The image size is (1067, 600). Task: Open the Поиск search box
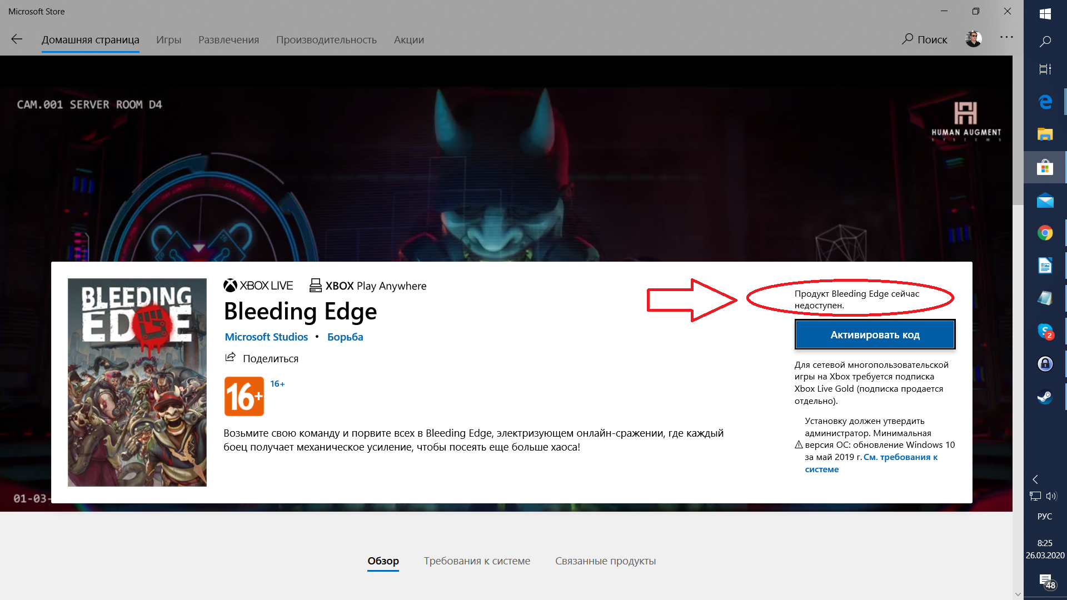pos(925,39)
